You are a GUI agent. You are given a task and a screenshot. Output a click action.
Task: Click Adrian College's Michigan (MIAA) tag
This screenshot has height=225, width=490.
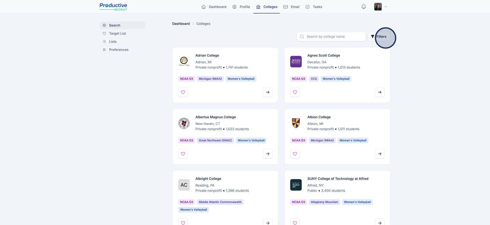click(x=210, y=79)
